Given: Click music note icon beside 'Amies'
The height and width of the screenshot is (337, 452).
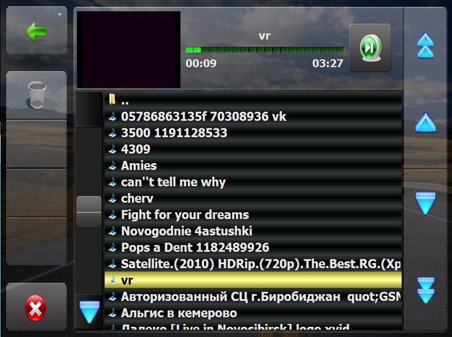Looking at the screenshot, I should [113, 165].
